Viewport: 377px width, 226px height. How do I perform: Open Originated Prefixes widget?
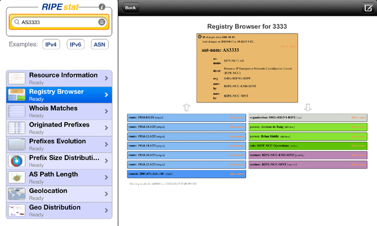click(x=59, y=128)
